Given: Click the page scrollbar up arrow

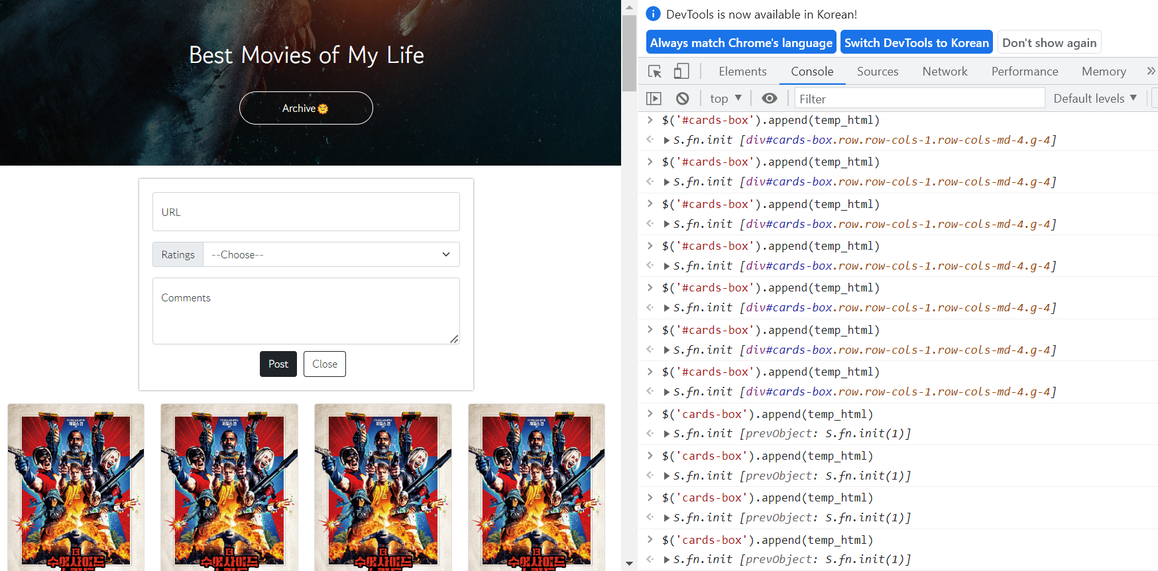Looking at the screenshot, I should [x=629, y=7].
